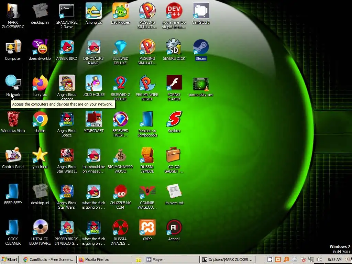
Task: Select the BEJEWED 2 DELUXE icon
Action: [x=121, y=83]
